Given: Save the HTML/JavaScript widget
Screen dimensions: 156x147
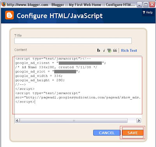Looking at the screenshot, I should point(133,133).
